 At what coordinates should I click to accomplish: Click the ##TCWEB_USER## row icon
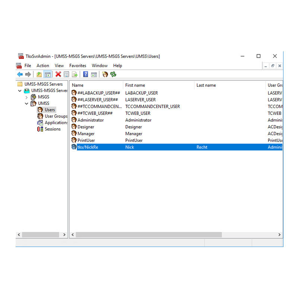click(74, 113)
